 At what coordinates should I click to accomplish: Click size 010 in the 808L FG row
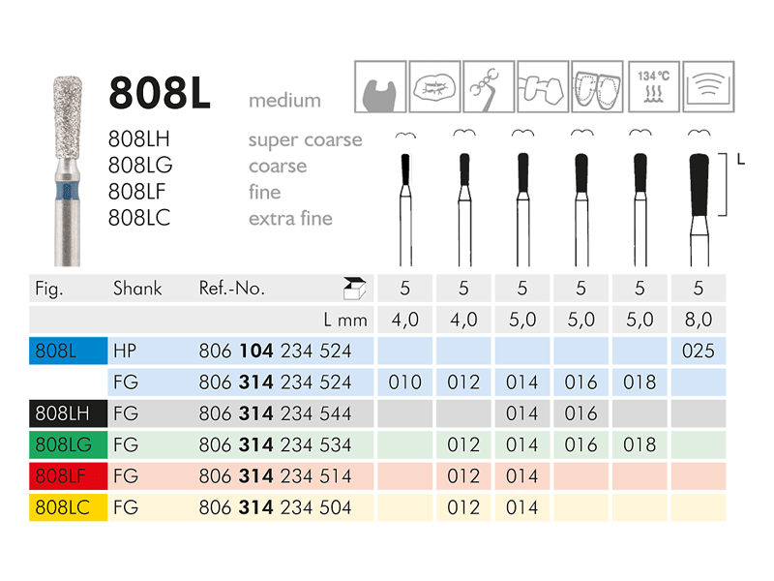pos(404,382)
